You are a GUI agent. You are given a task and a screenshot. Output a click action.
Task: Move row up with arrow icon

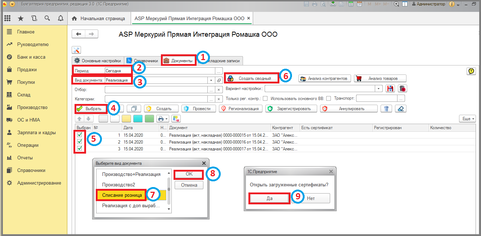80,118
